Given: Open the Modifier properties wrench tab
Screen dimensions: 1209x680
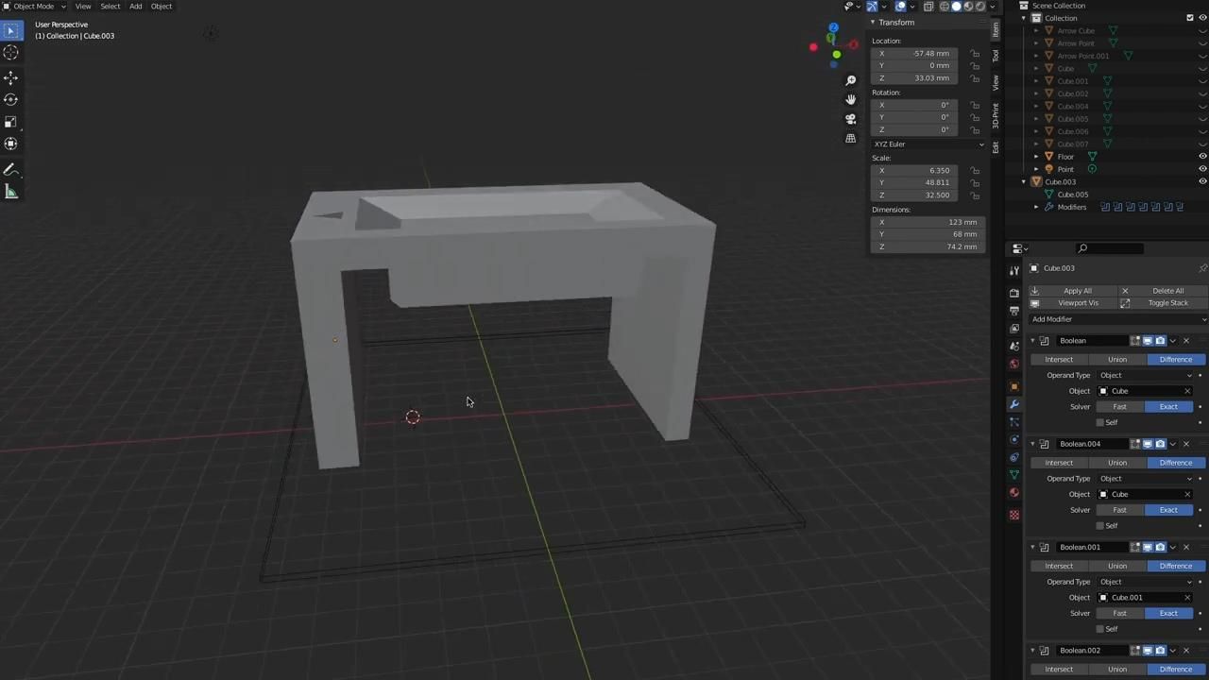Looking at the screenshot, I should [1014, 404].
